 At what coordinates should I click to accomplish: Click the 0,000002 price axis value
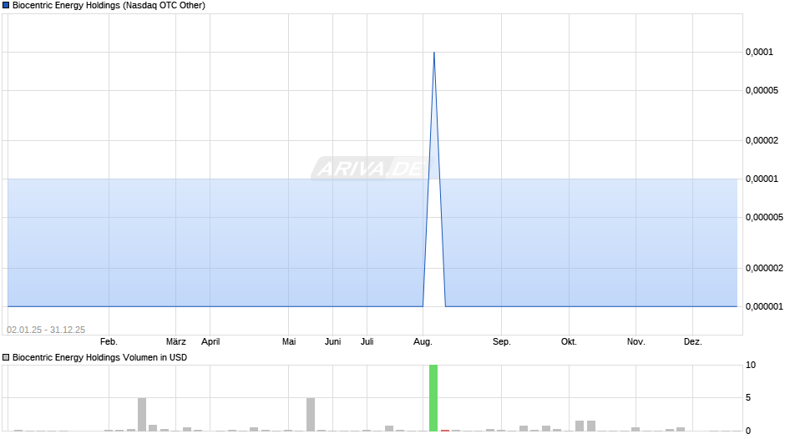pos(764,268)
